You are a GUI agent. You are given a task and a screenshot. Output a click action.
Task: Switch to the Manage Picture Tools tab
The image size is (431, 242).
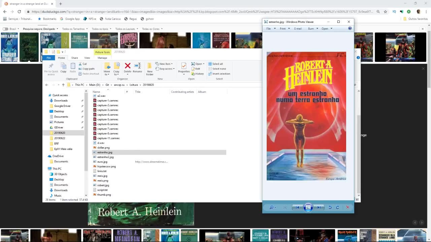[x=102, y=58]
